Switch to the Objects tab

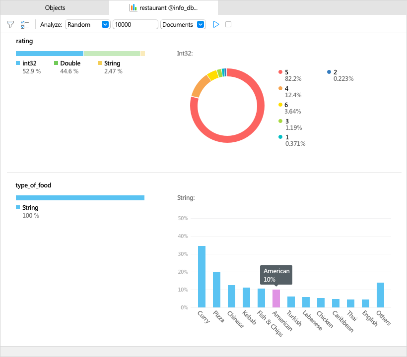55,8
